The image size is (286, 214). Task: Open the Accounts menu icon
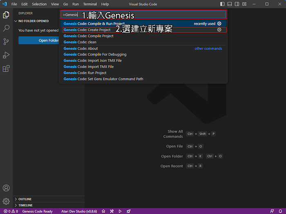[6, 188]
